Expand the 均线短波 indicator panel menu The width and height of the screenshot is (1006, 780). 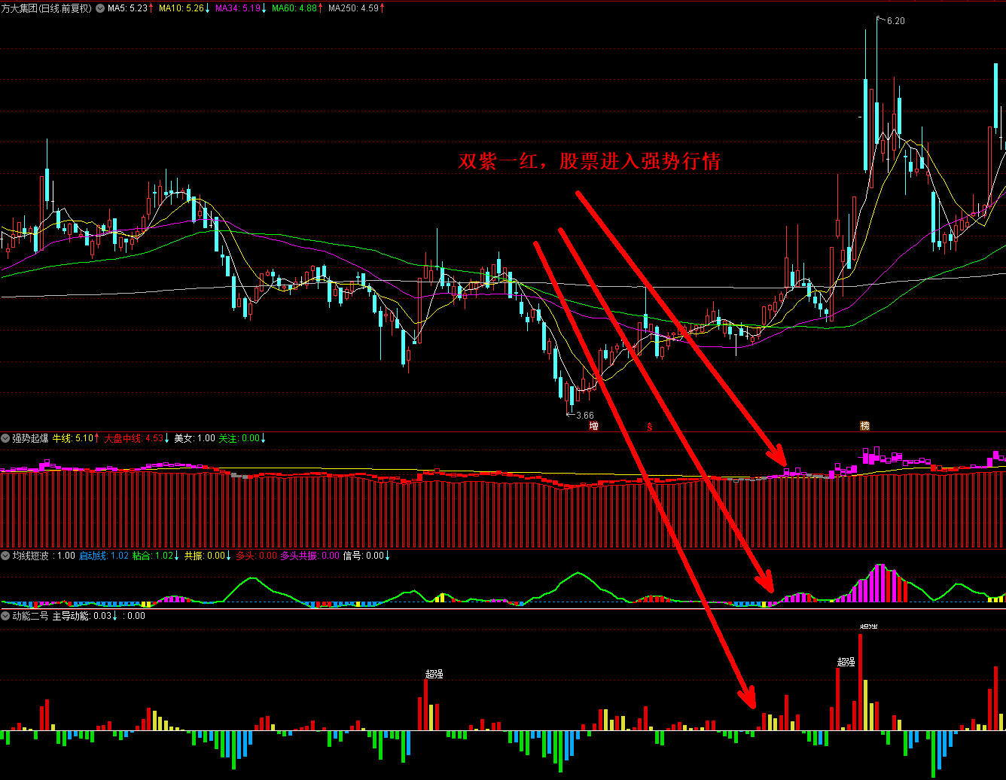[x=5, y=556]
